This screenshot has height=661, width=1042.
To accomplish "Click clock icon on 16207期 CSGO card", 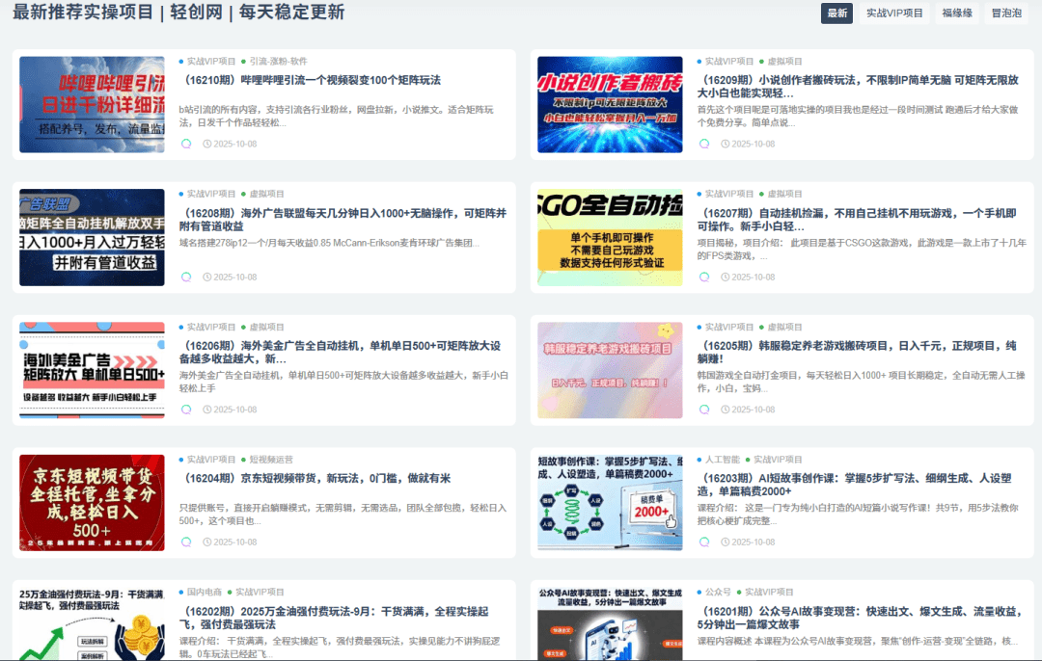I will 725,277.
